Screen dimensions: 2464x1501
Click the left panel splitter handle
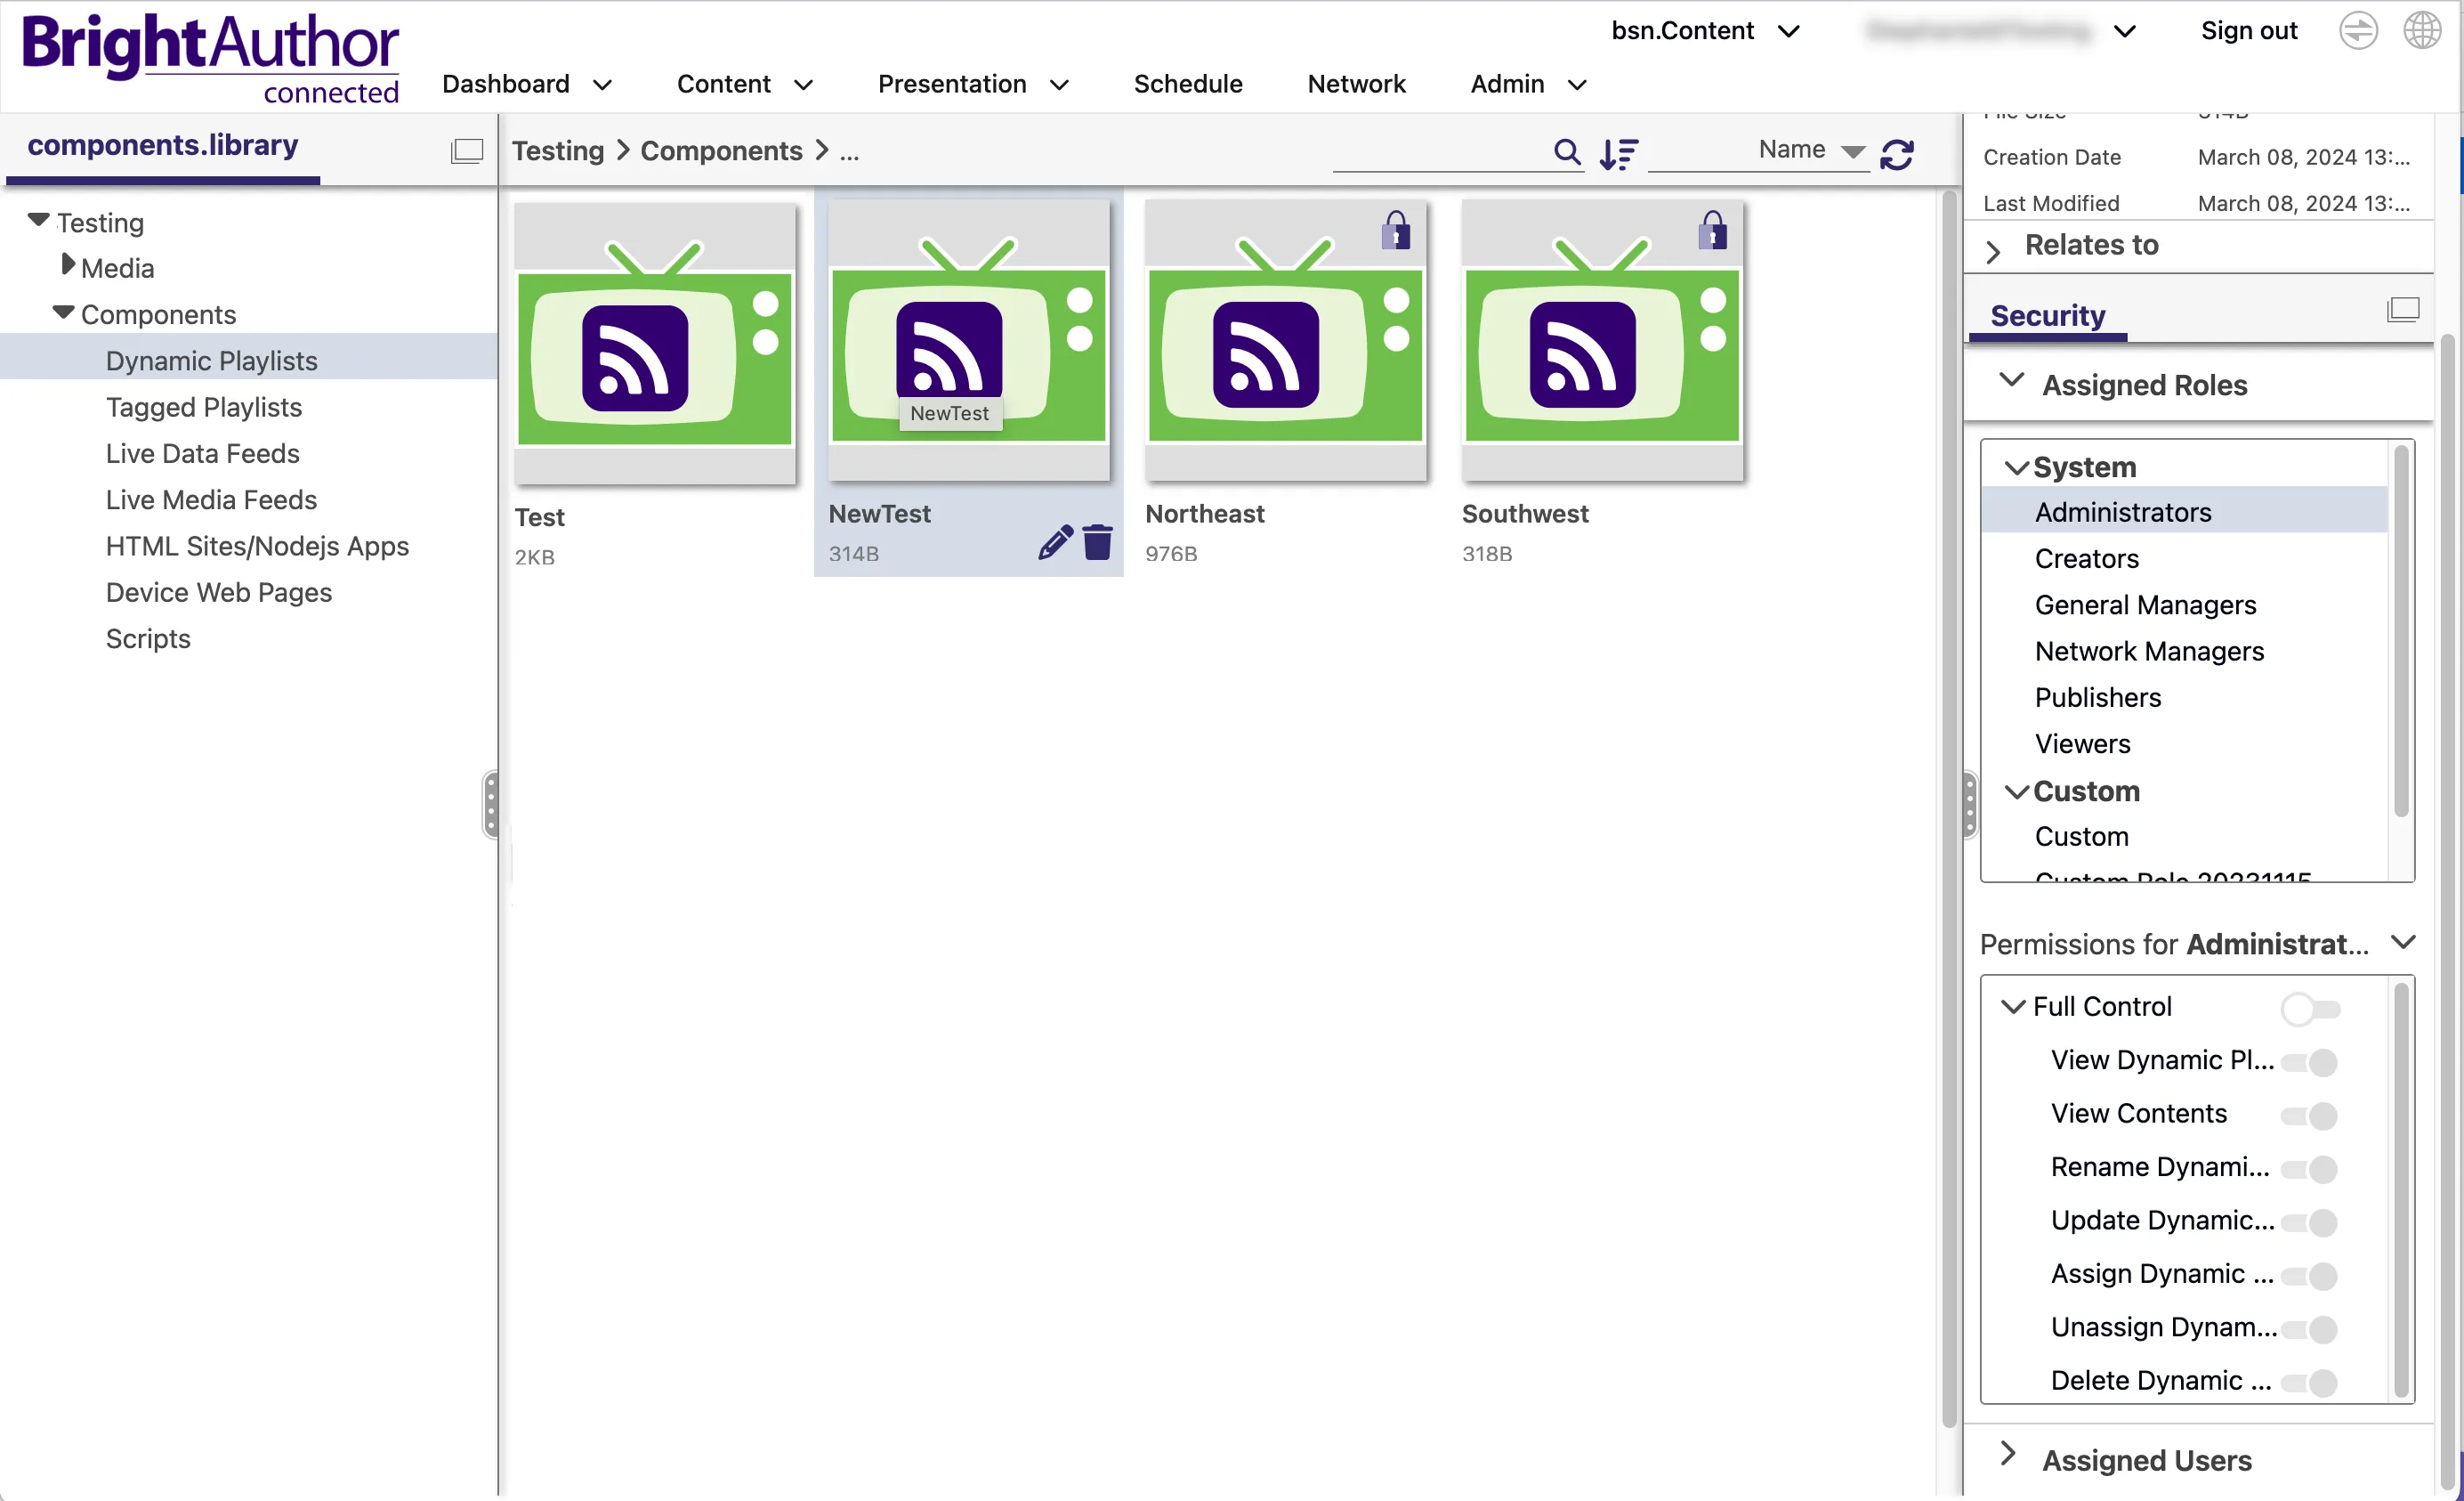490,804
